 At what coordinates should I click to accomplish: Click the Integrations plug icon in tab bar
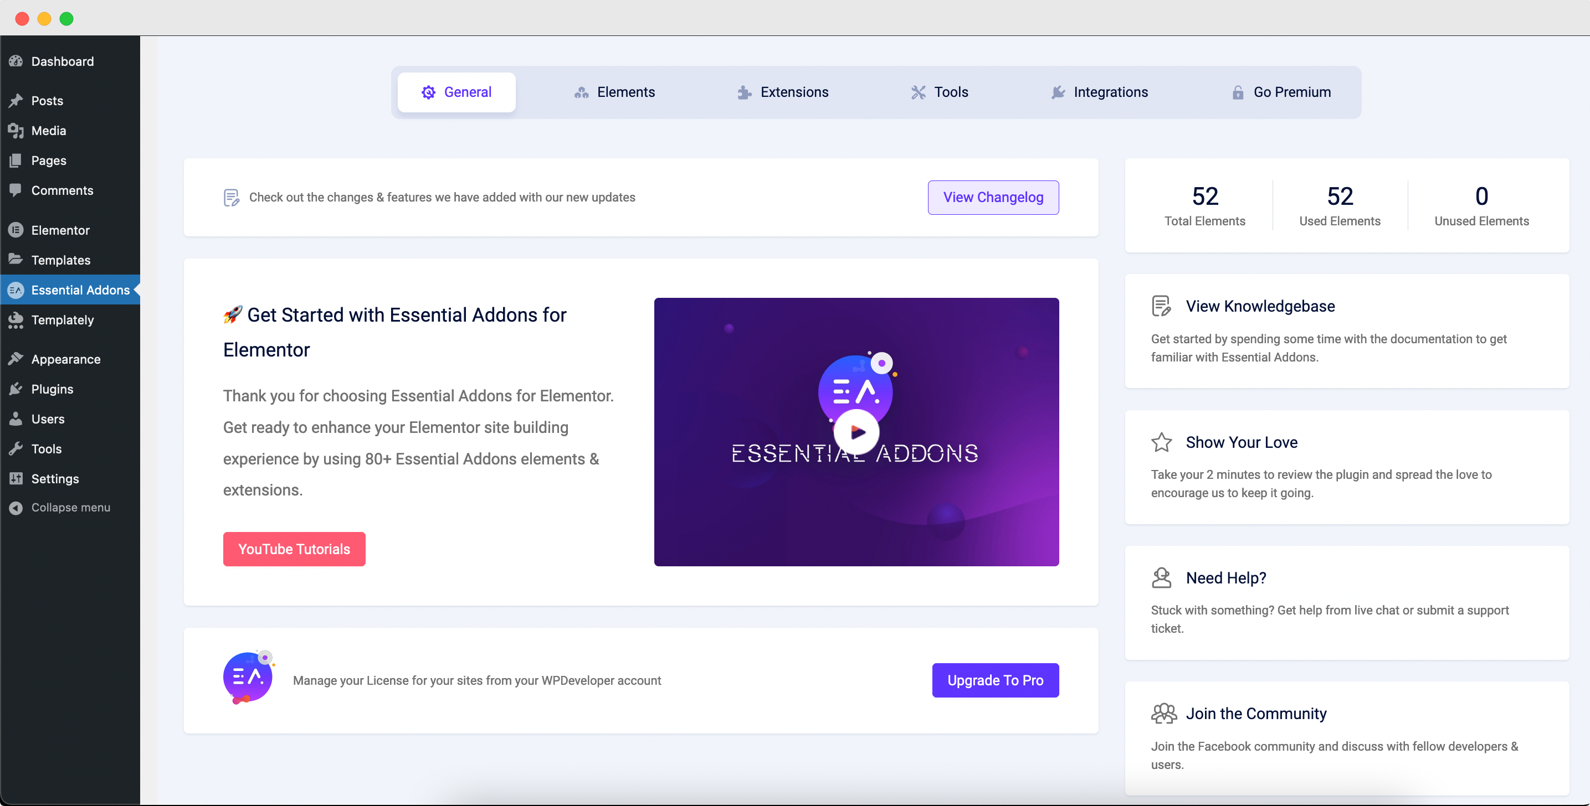(x=1058, y=92)
